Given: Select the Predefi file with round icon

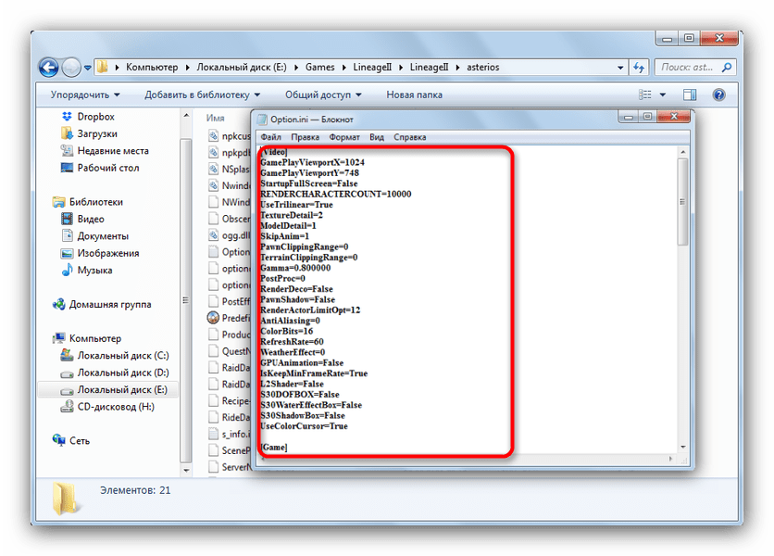Looking at the screenshot, I should coord(229,318).
